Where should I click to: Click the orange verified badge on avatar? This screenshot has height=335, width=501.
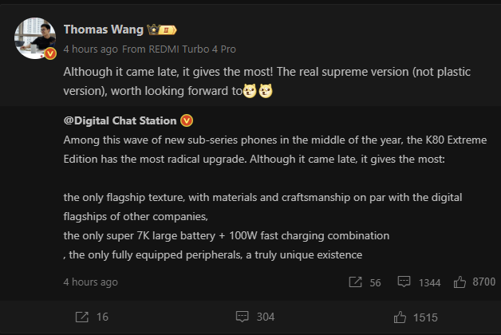tap(49, 54)
